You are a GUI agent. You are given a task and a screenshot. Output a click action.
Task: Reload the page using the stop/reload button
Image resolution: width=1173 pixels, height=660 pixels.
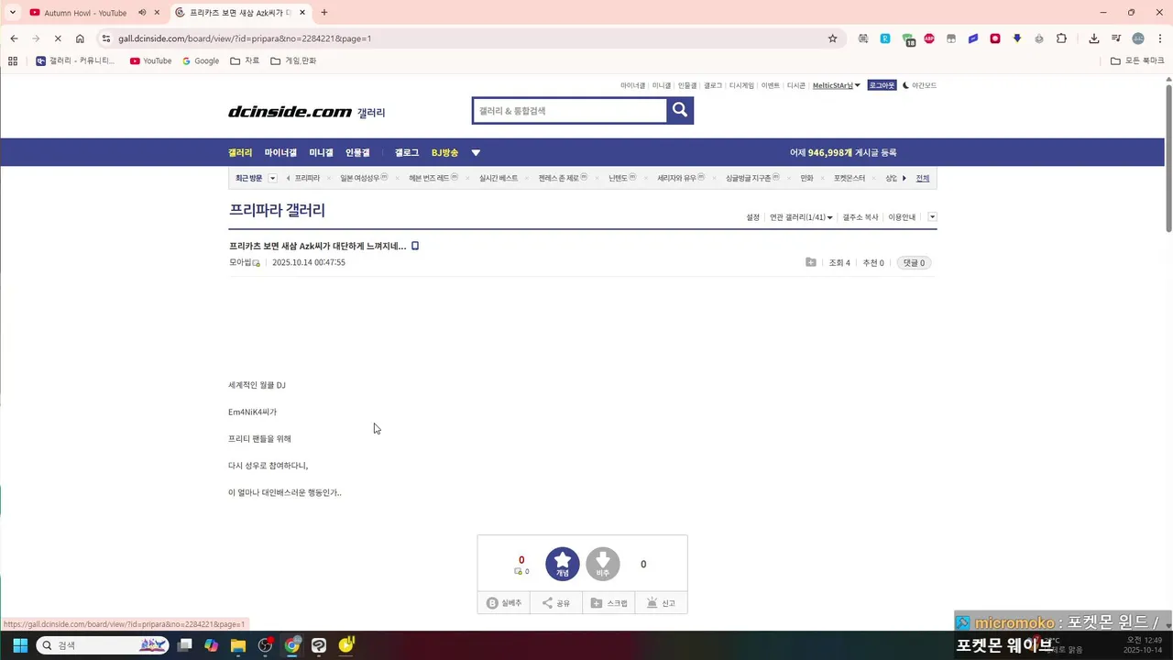58,38
